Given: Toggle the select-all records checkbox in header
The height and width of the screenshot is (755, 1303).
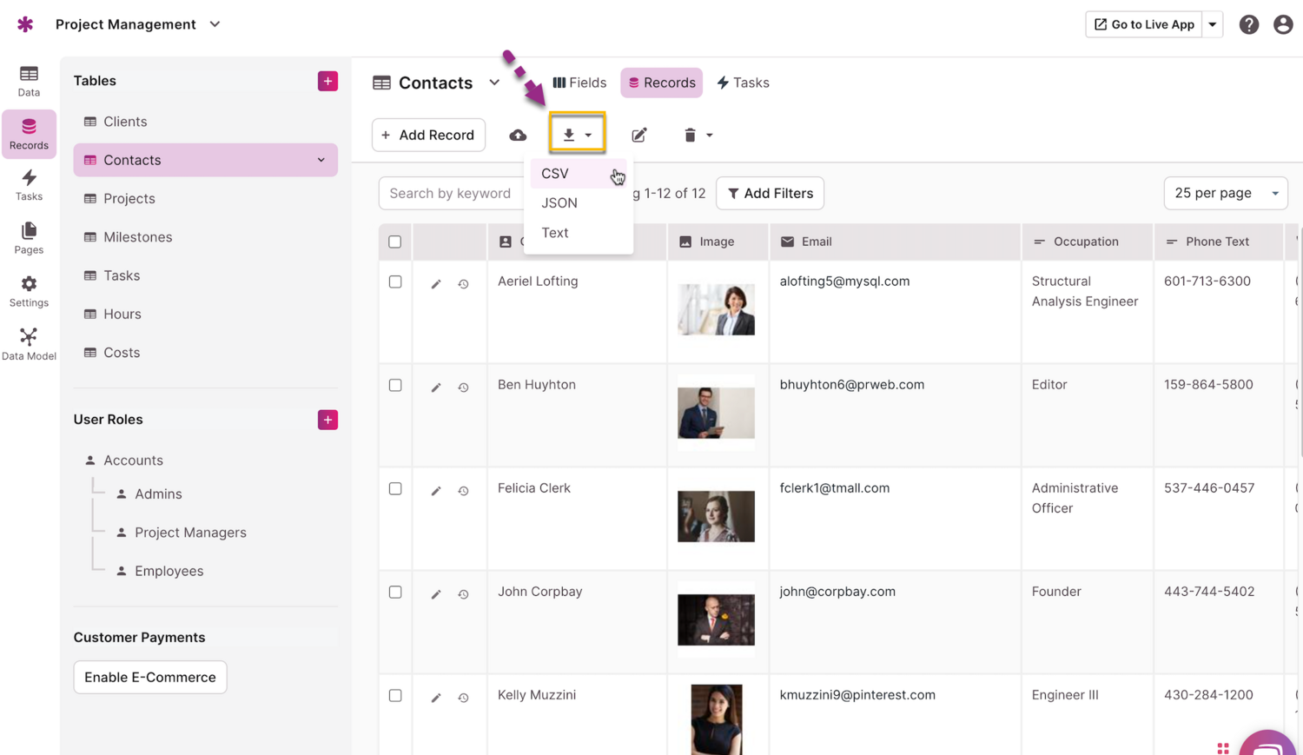Looking at the screenshot, I should tap(395, 242).
